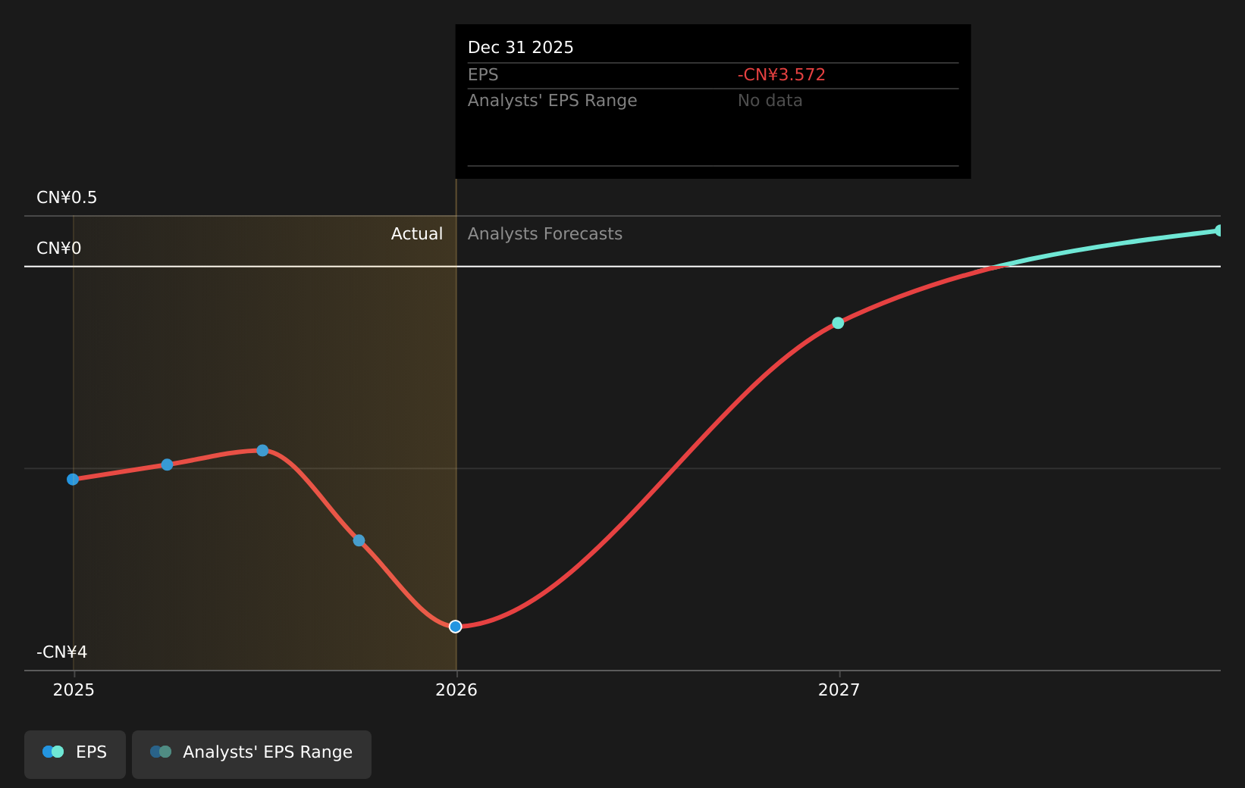Viewport: 1245px width, 788px height.
Task: Toggle the EPS legend button
Action: (x=75, y=754)
